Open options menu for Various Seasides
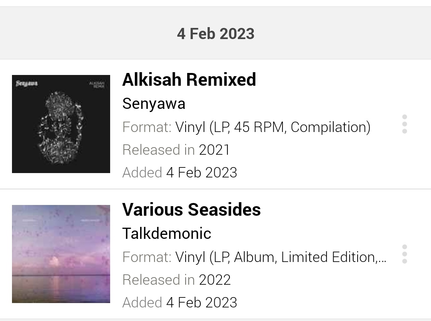 tap(404, 254)
